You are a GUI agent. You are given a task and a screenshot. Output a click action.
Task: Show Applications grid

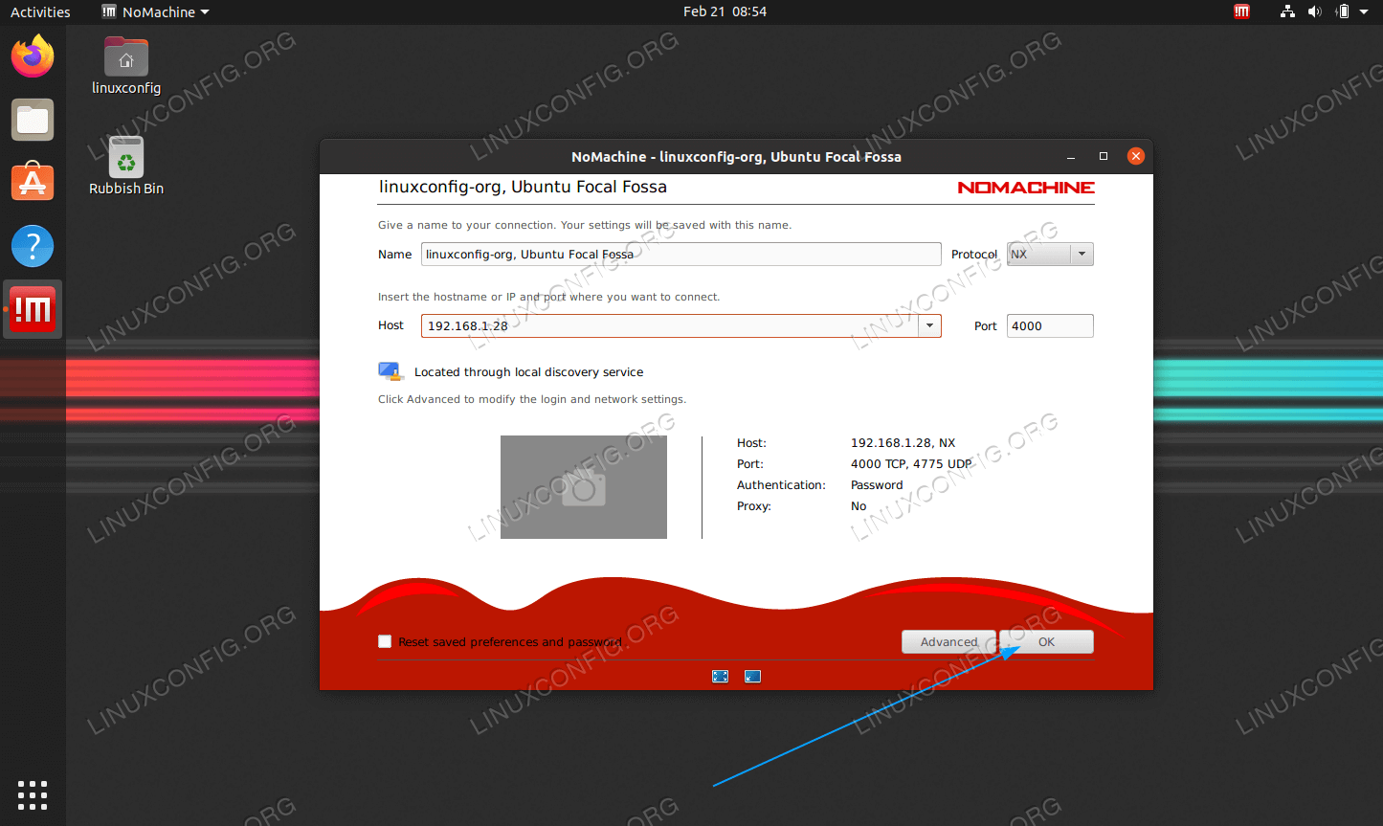click(x=33, y=794)
